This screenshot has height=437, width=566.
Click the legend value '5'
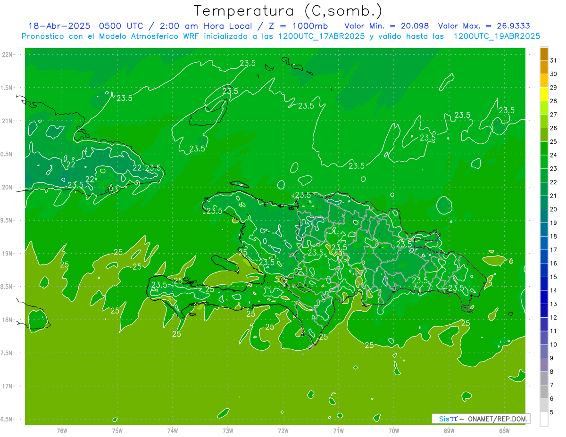pos(552,412)
